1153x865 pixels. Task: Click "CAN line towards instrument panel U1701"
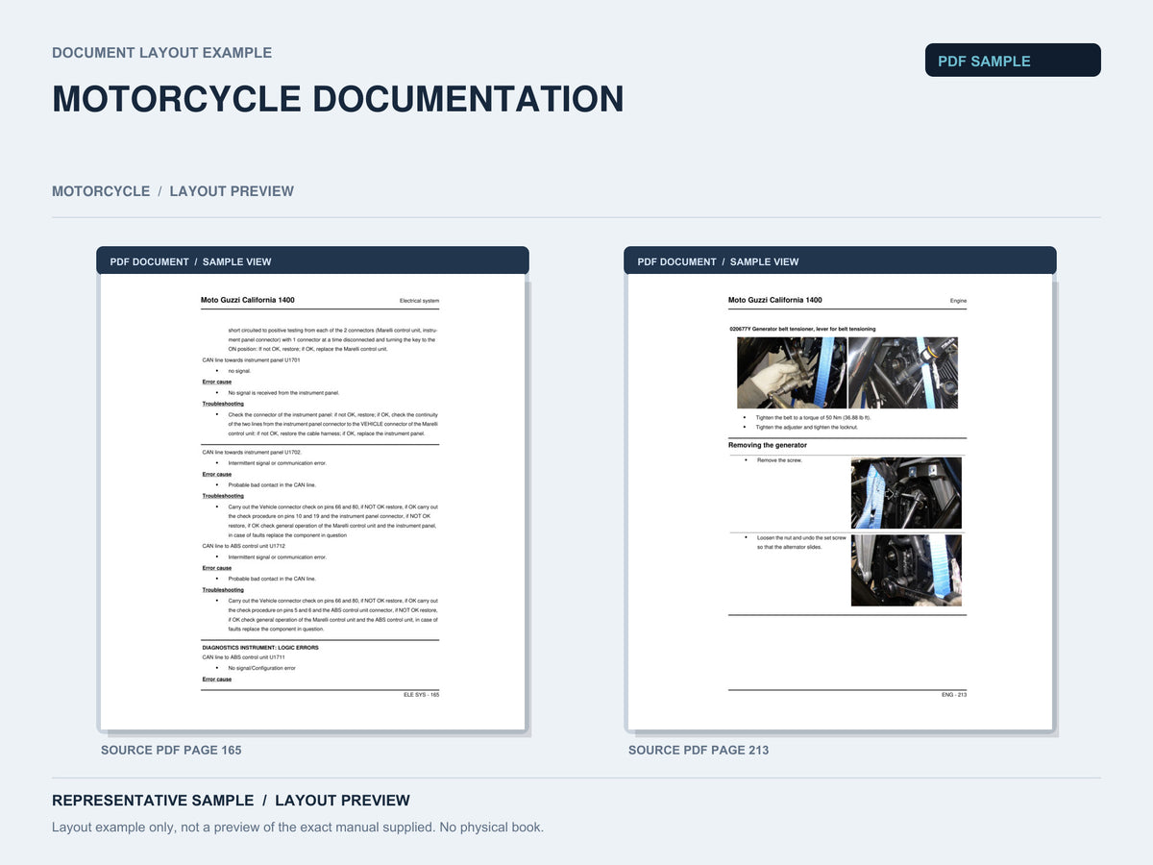251,360
